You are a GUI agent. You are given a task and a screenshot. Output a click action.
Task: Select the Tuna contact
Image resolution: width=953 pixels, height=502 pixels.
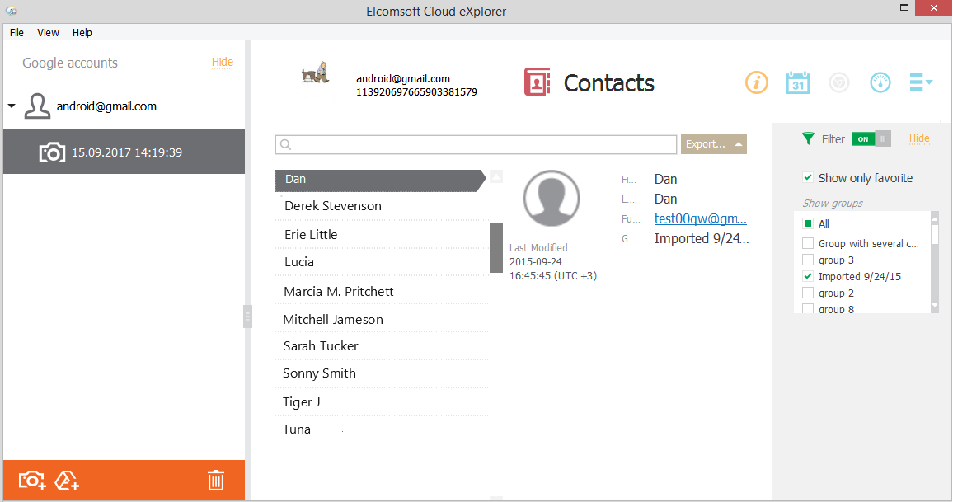(x=382, y=429)
